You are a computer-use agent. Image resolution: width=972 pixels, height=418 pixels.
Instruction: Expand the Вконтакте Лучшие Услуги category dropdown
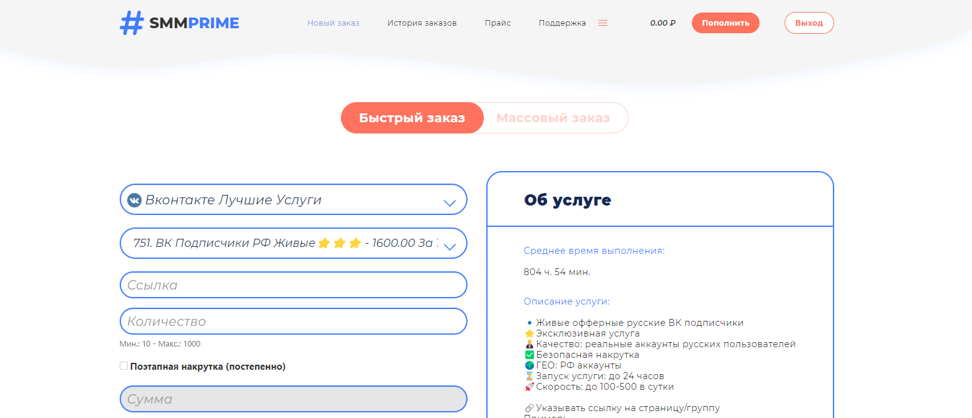click(x=293, y=200)
